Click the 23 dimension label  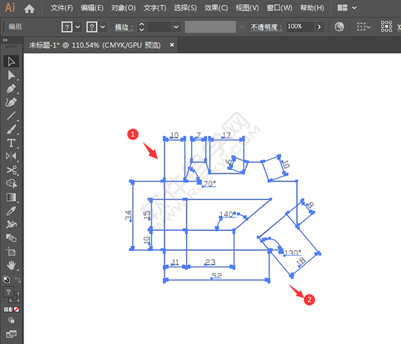211,262
